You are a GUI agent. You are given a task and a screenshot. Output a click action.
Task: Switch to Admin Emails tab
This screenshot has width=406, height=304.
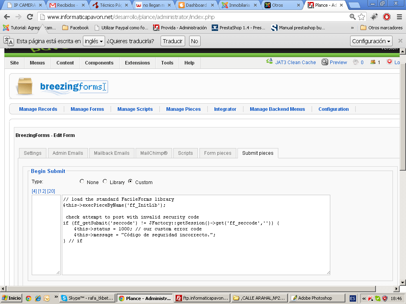point(68,153)
